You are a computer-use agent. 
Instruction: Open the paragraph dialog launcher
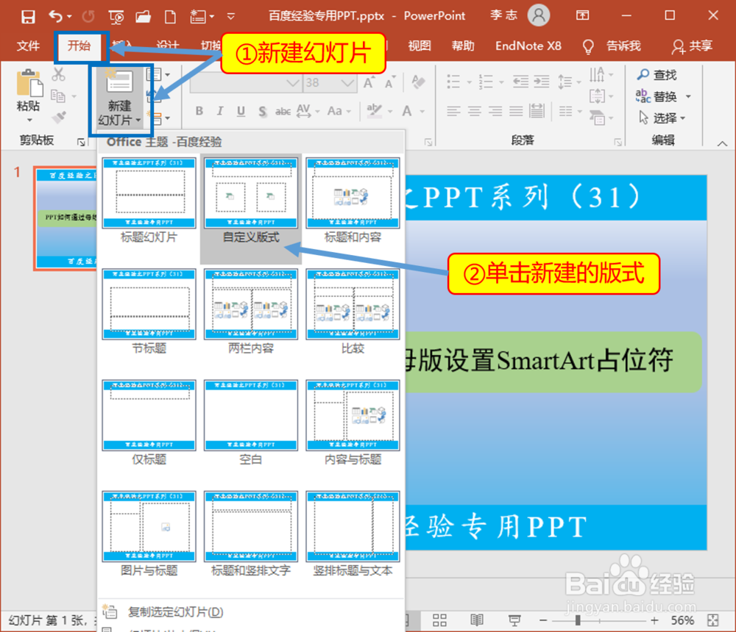[x=618, y=142]
